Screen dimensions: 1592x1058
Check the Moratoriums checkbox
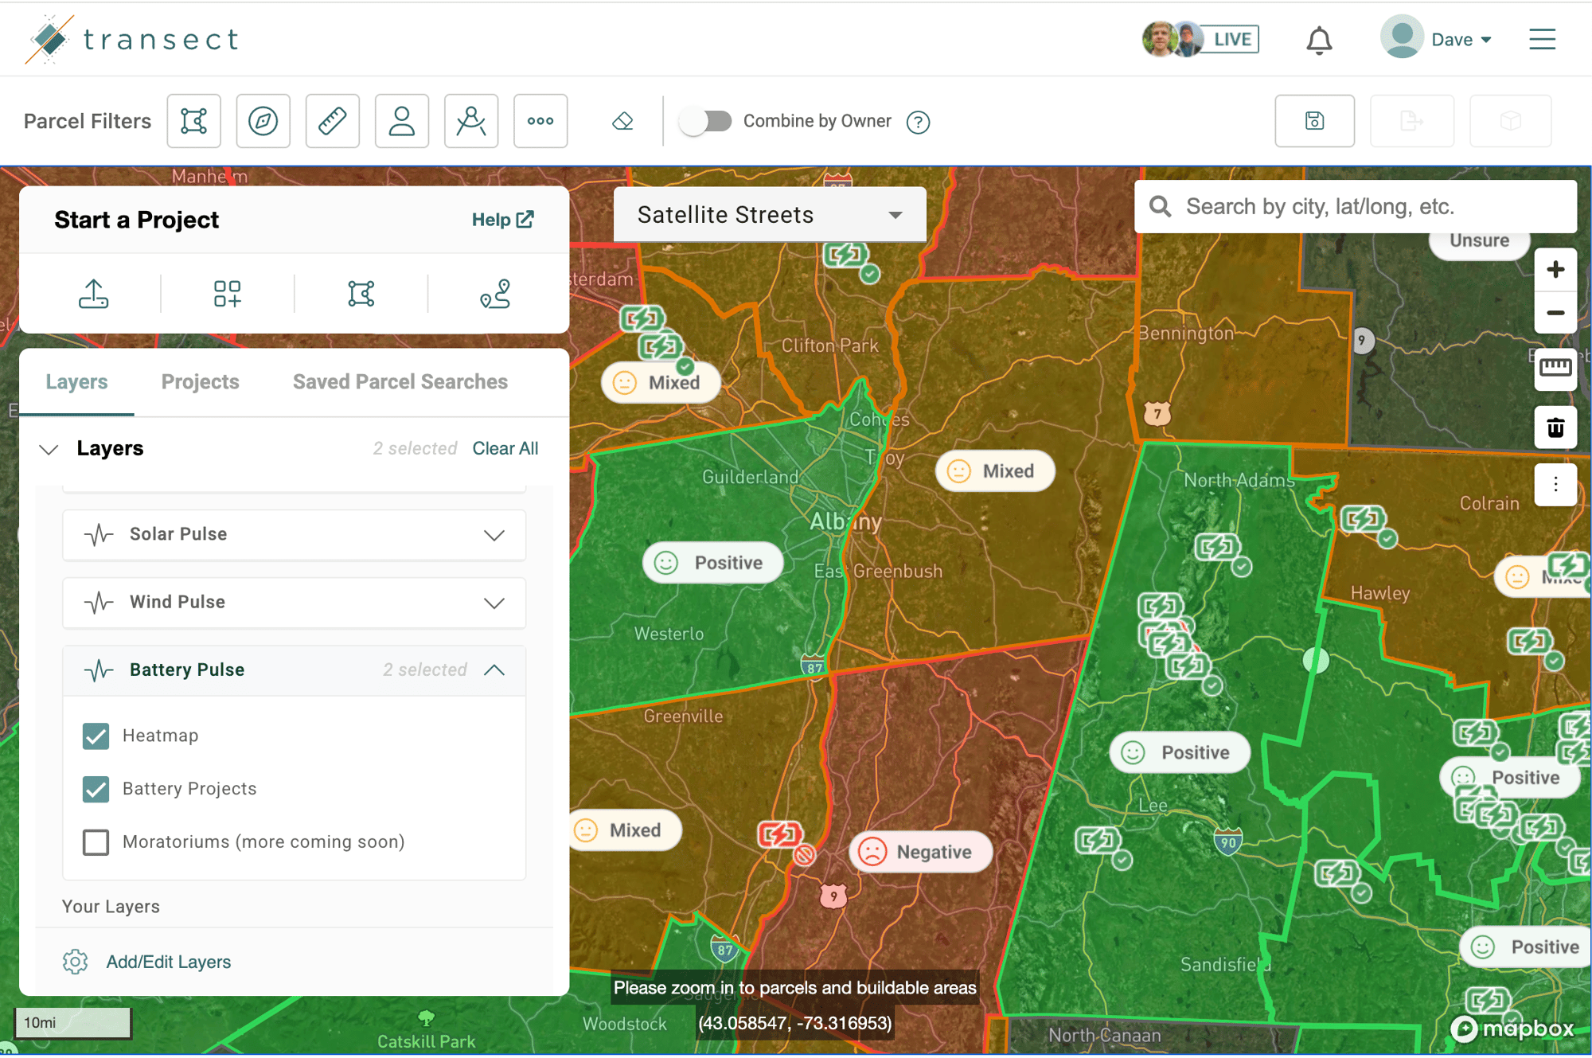click(96, 841)
